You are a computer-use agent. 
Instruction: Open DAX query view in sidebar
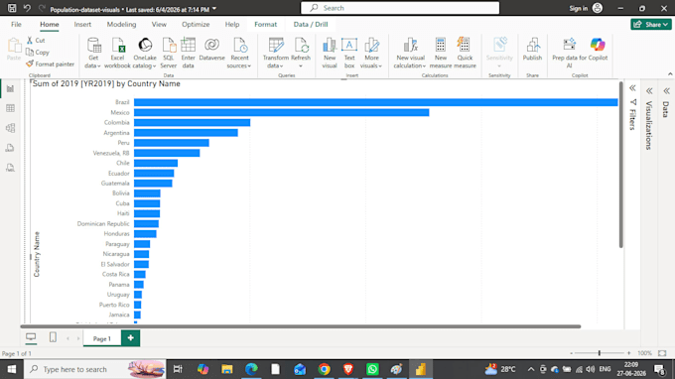click(x=10, y=148)
